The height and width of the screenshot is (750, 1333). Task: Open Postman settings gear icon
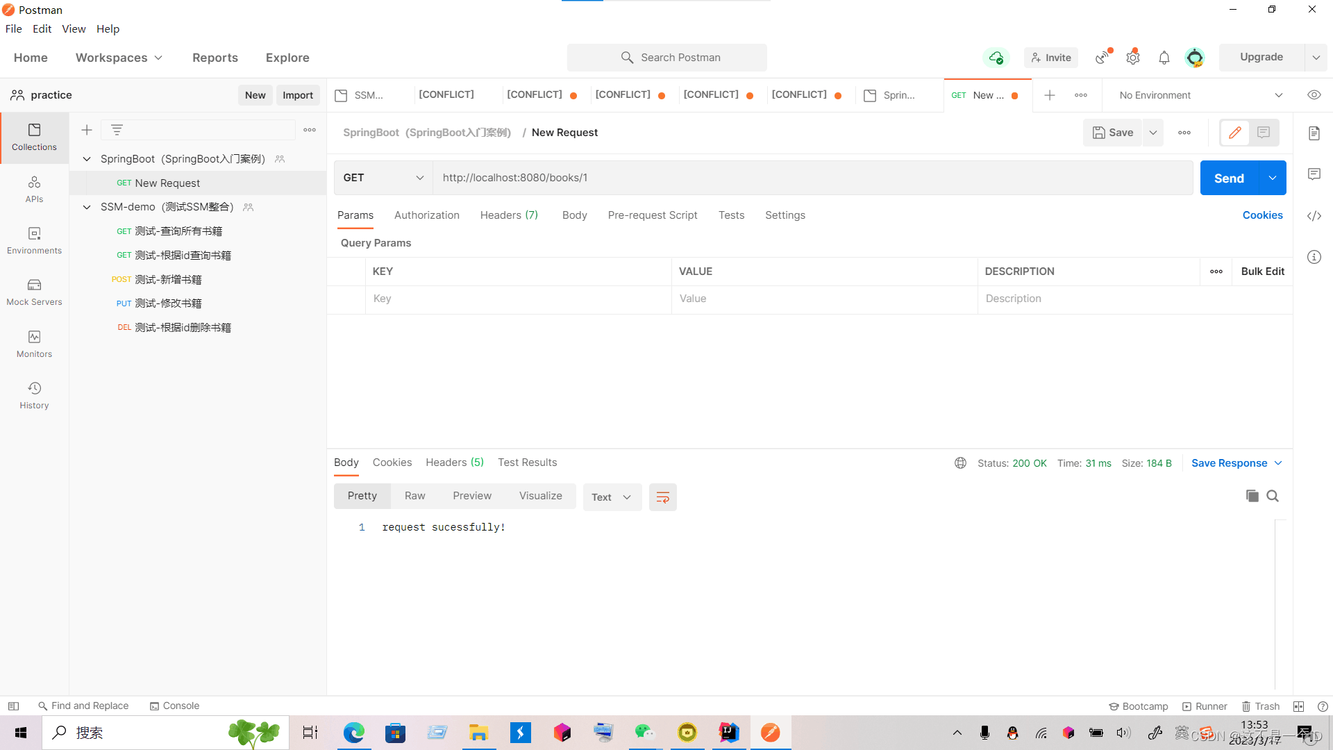coord(1133,58)
